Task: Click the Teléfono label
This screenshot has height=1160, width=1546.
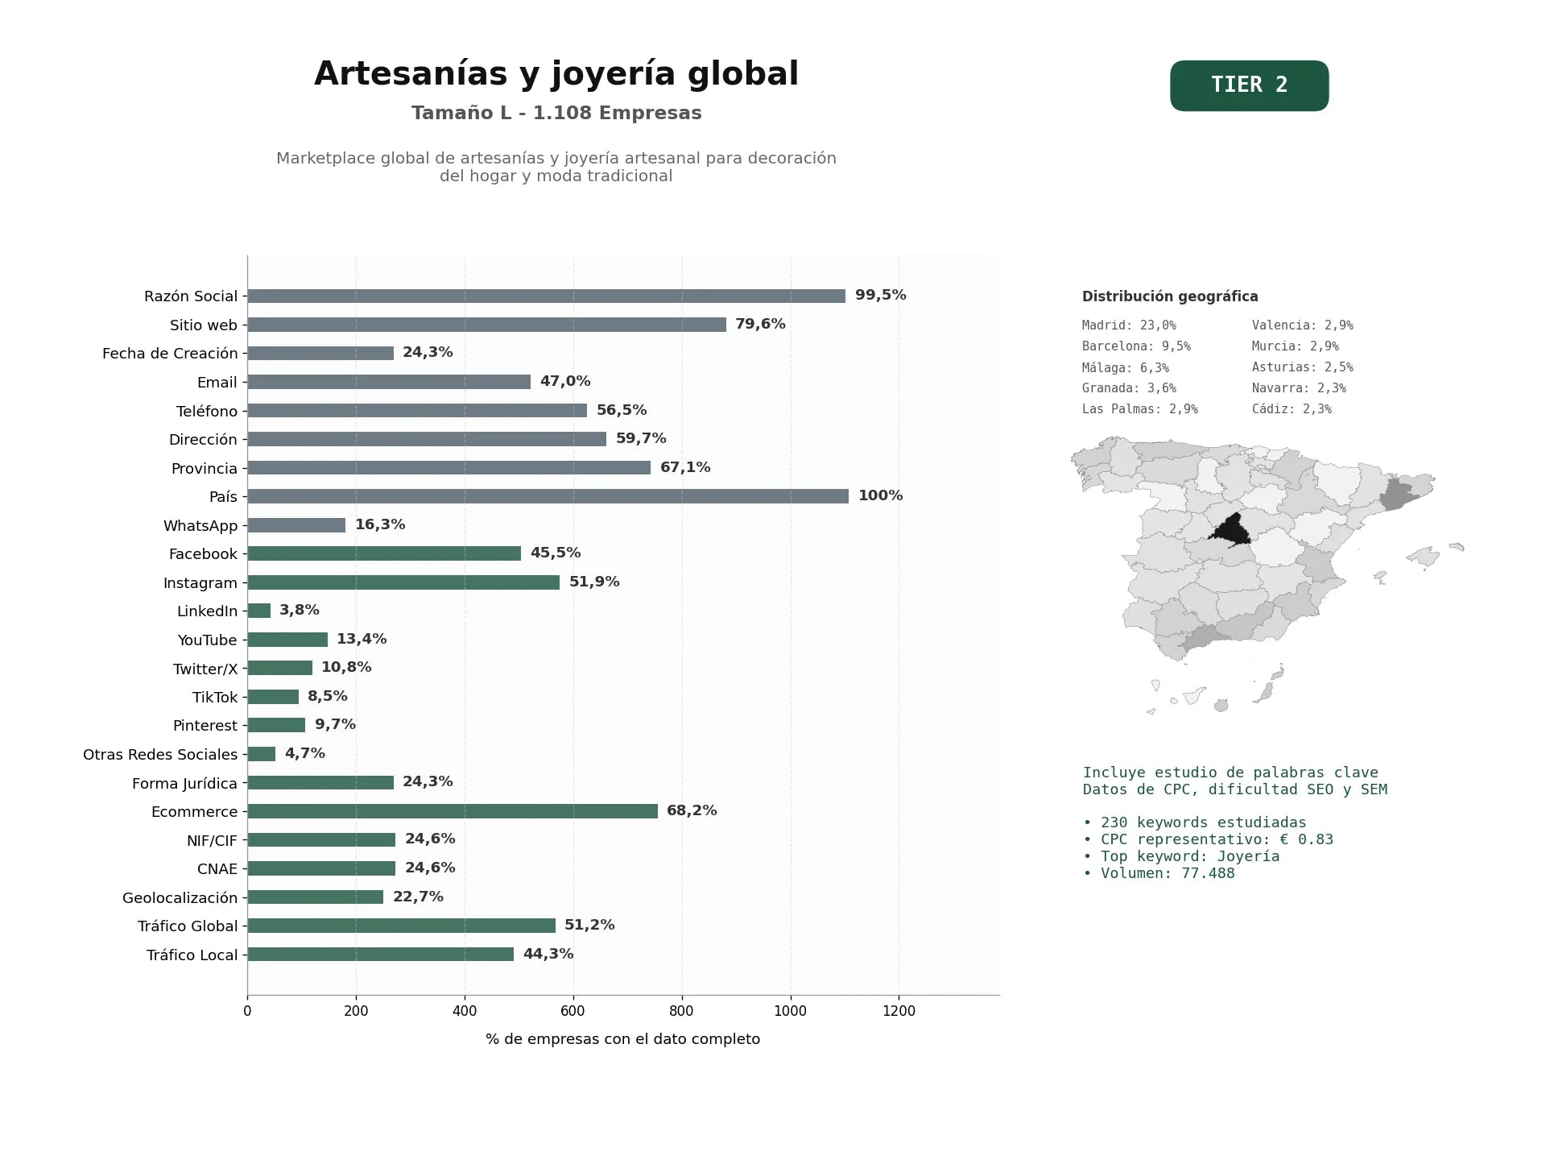Action: 207,412
